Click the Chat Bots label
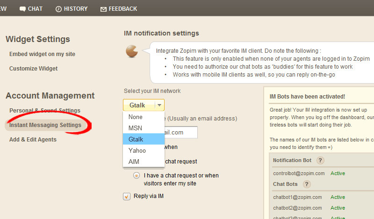The width and height of the screenshot is (374, 219). click(285, 184)
